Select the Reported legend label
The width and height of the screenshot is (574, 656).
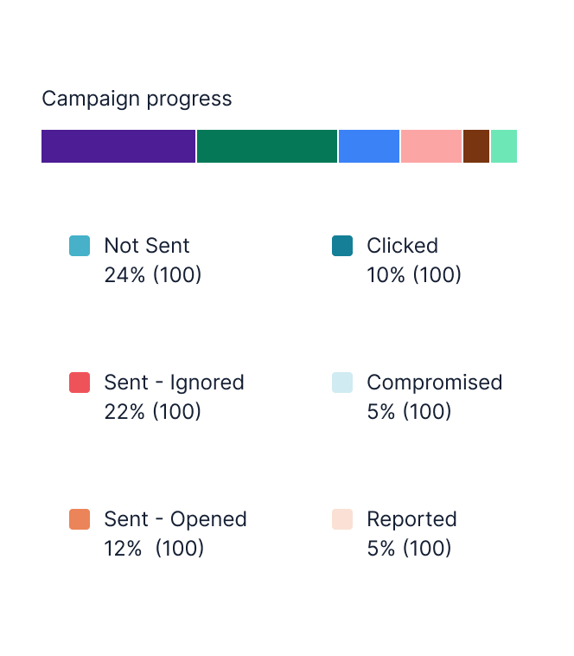click(411, 519)
